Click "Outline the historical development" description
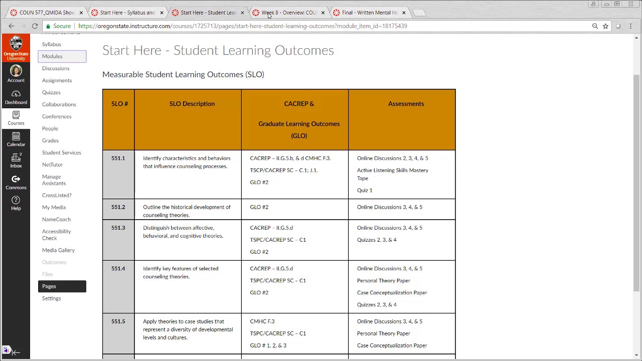The width and height of the screenshot is (642, 361). (187, 211)
